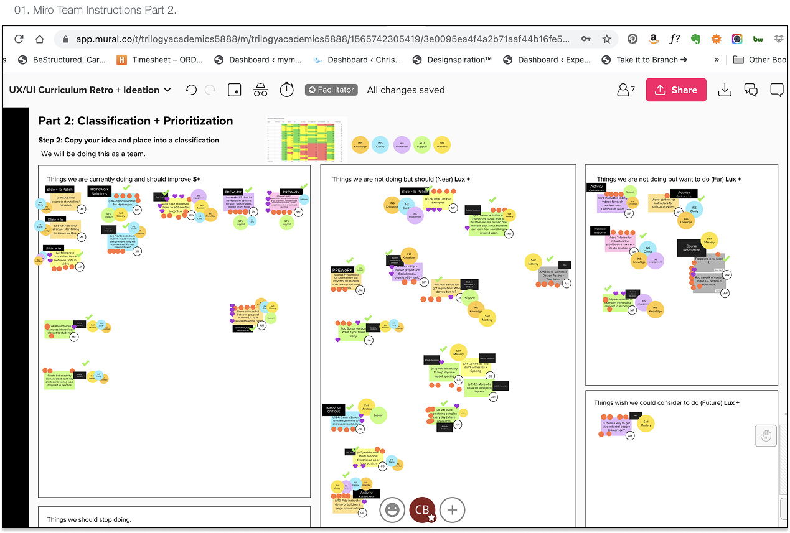The height and width of the screenshot is (533, 790).
Task: Select the purple get students real people note
Action: (x=616, y=426)
